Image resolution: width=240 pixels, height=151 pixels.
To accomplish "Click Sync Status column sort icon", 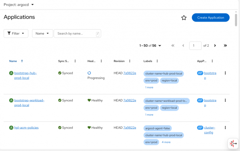I will (x=75, y=61).
